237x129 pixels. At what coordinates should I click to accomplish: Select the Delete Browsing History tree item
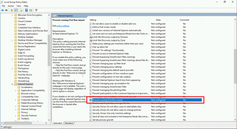point(32,103)
